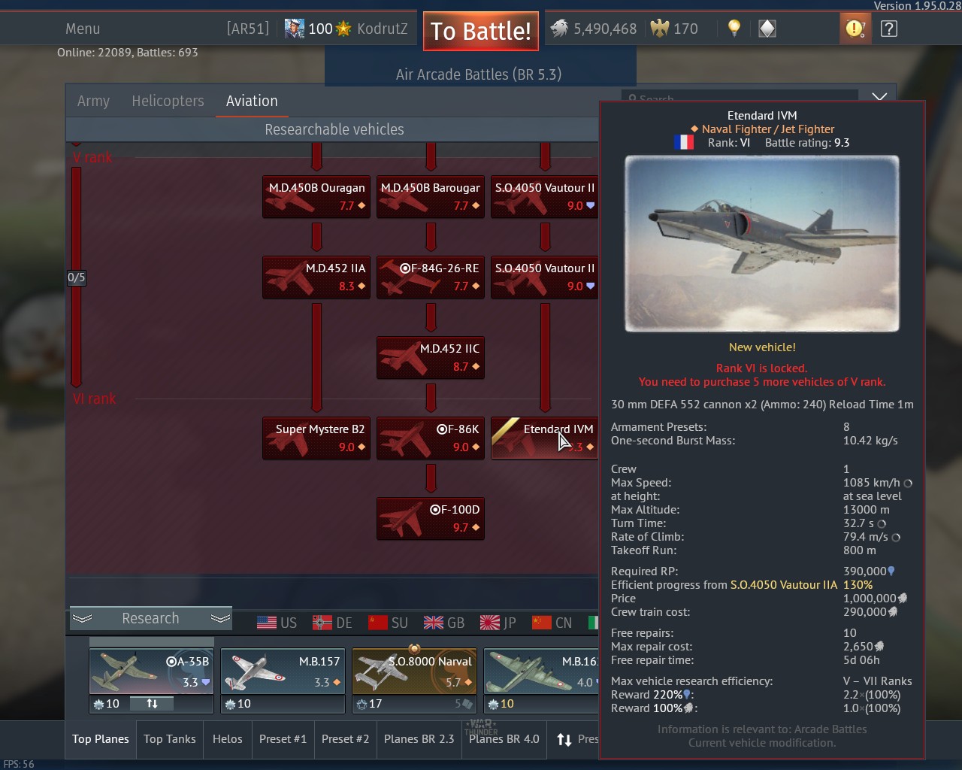
Task: Select the M.B.157 crew slot
Action: (x=283, y=671)
